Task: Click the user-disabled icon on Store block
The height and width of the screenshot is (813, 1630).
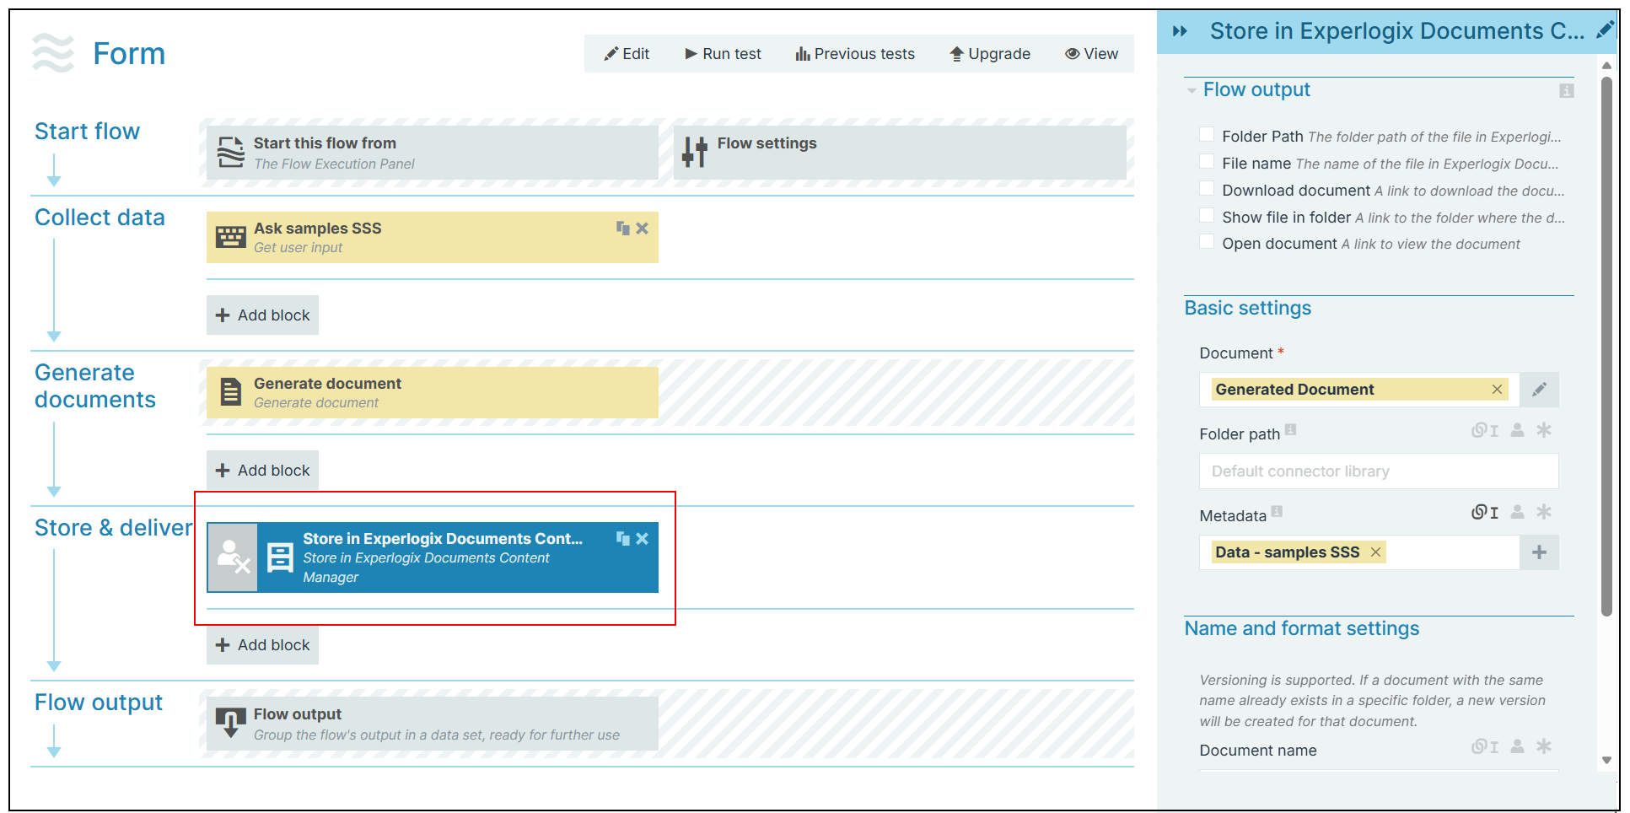Action: pyautogui.click(x=233, y=557)
